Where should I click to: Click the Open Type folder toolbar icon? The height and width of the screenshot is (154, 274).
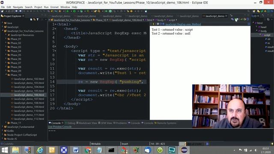95,11
